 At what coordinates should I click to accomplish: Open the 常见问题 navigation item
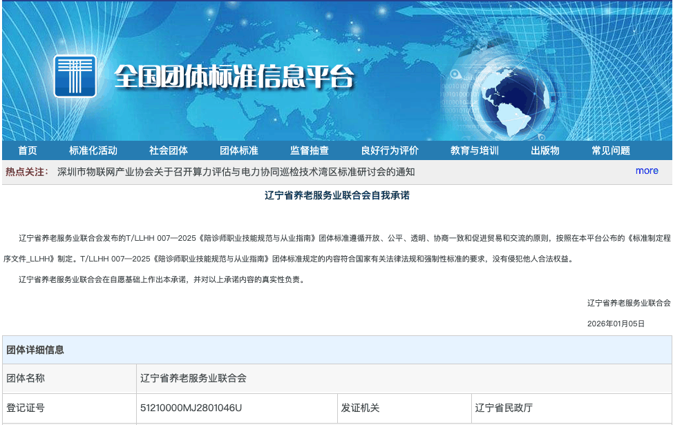click(611, 150)
